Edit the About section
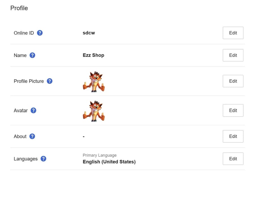This screenshot has width=255, height=220. 233,136
